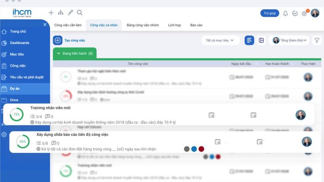Click the ihcm logo

click(x=22, y=13)
